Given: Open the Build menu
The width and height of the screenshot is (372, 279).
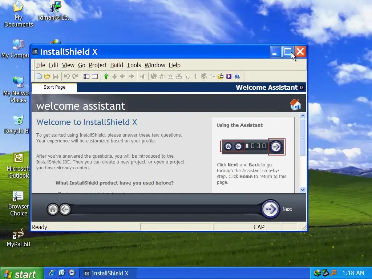Looking at the screenshot, I should click(x=117, y=65).
